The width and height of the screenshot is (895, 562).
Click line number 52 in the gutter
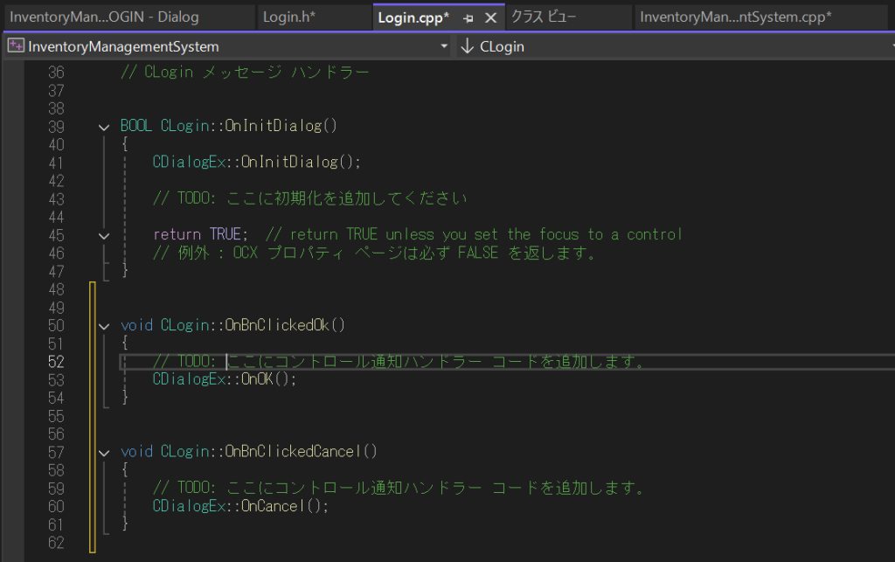pyautogui.click(x=56, y=362)
